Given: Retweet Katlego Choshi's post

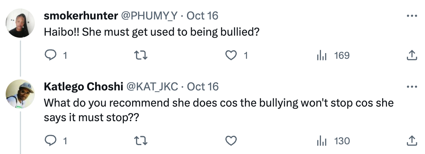Looking at the screenshot, I should pos(141,141).
